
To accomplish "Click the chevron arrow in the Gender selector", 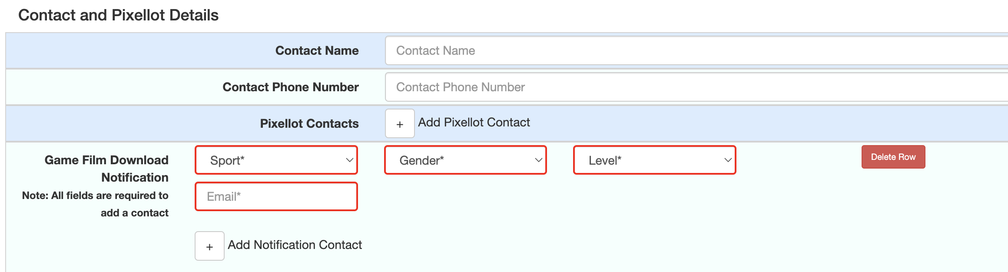I will pyautogui.click(x=538, y=160).
